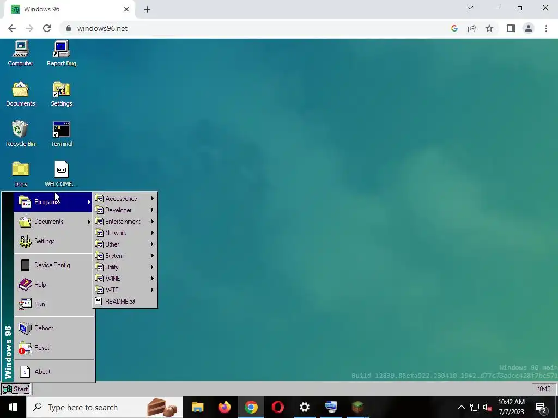558x418 pixels.
Task: Switch to Chrome in the taskbar
Action: [251, 407]
